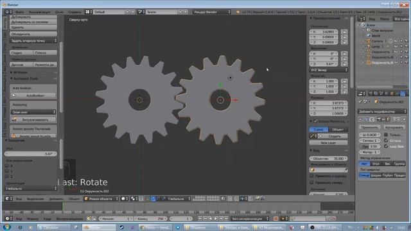Image resolution: width=411 pixels, height=231 pixels.
Task: Open the Draw over rendering dropdown
Action: coord(33,112)
